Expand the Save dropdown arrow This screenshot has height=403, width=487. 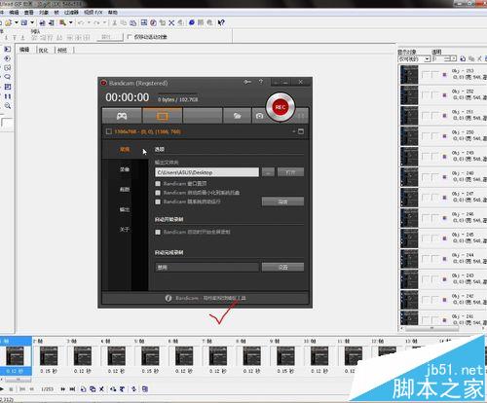point(32,22)
